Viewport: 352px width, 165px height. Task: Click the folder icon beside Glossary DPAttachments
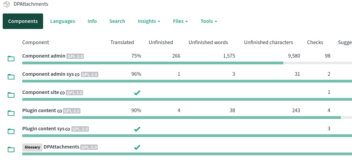pos(11,150)
